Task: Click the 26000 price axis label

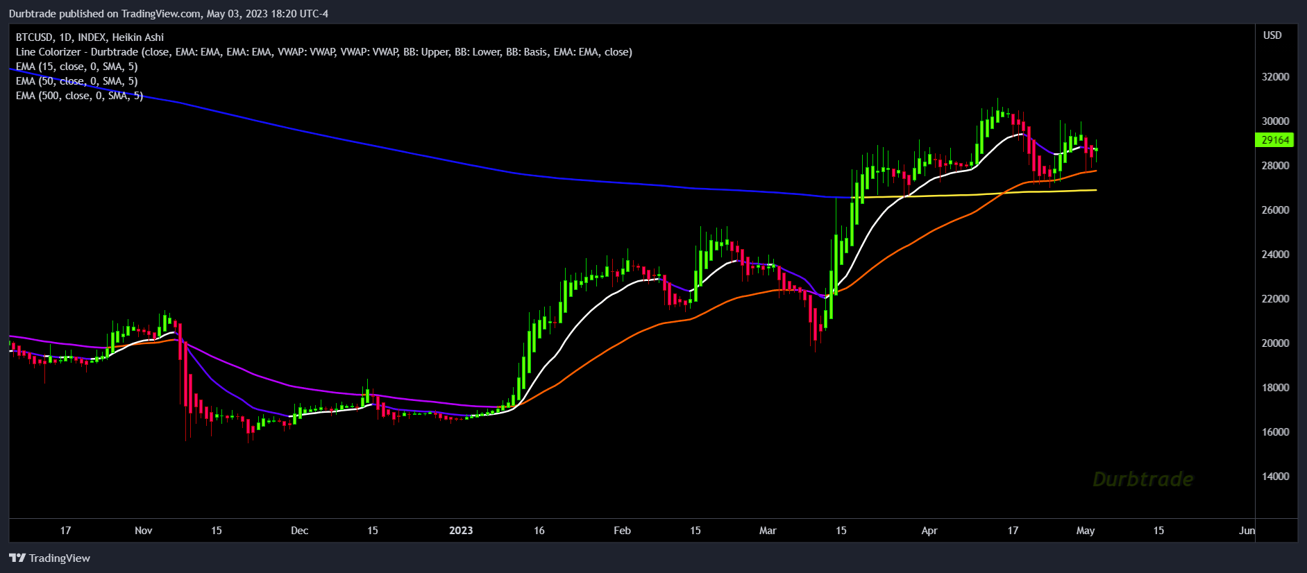Action: [x=1275, y=209]
